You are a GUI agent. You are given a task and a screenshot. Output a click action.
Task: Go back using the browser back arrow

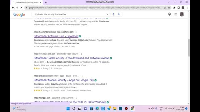click(13, 7)
